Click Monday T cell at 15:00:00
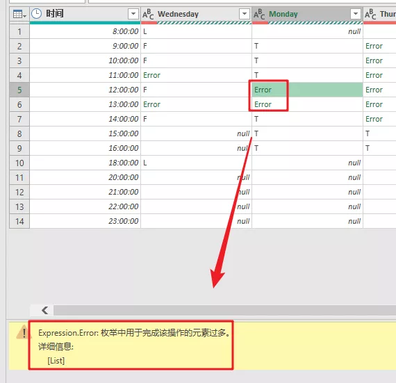 tap(307, 133)
